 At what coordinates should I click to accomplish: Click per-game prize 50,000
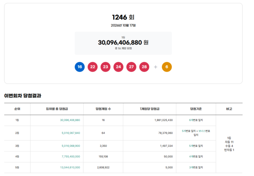168,157
